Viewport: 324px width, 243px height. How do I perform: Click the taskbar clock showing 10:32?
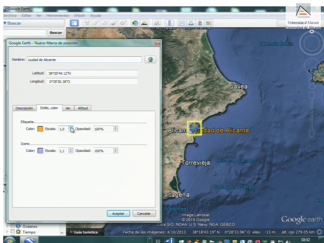tap(305, 240)
